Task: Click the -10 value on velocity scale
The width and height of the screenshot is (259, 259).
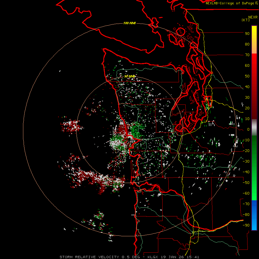Action: [246, 140]
